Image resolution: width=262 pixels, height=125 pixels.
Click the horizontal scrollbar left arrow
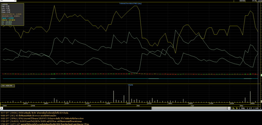point(1,108)
